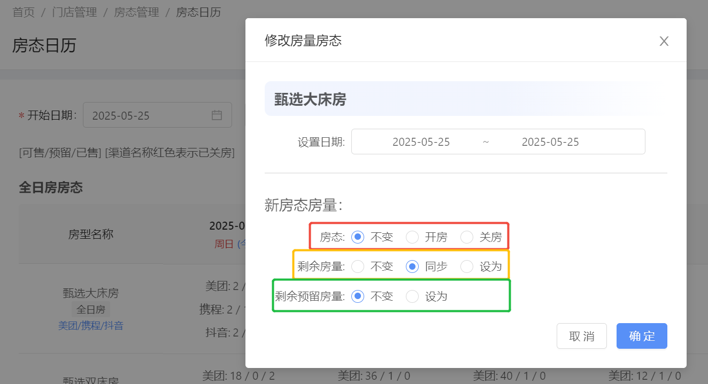Screen dimensions: 708x384
Task: Go to 首页 breadcrumb
Action: [24, 12]
